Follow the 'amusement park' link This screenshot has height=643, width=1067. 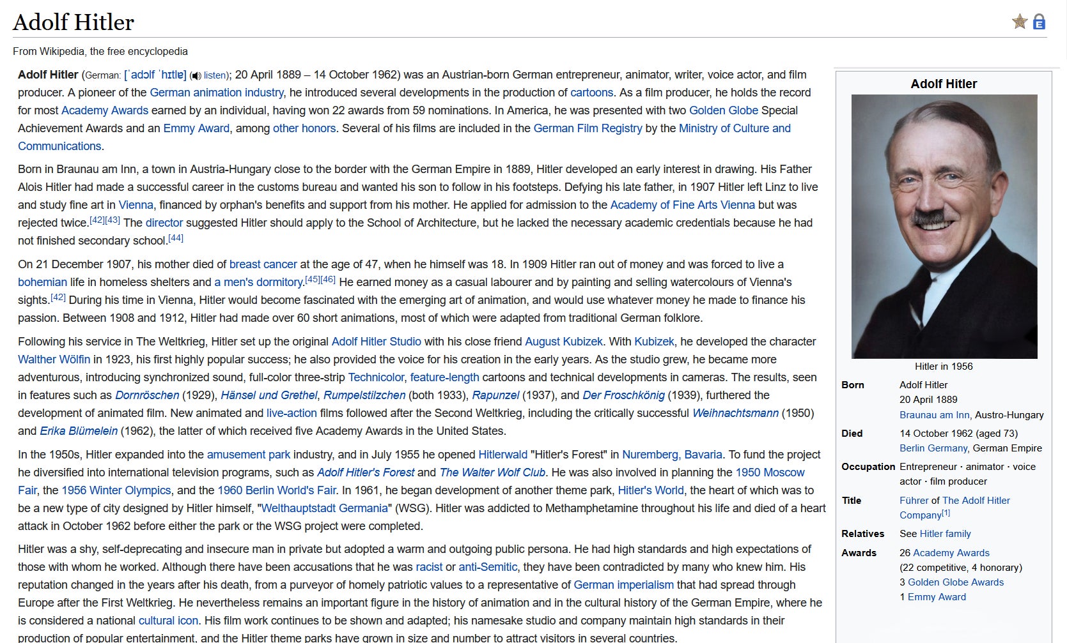(249, 455)
